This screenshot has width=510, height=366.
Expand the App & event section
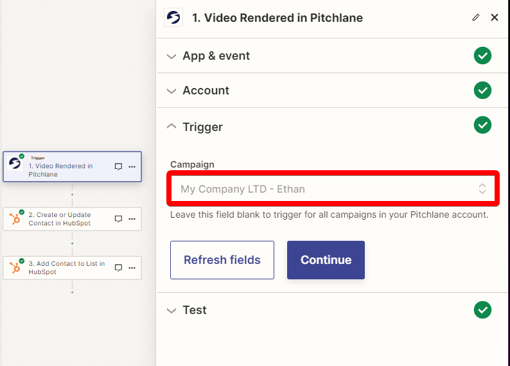pyautogui.click(x=332, y=56)
